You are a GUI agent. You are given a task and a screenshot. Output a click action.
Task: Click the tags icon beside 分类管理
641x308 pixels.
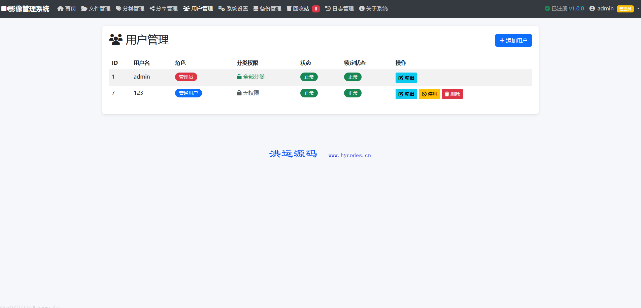pyautogui.click(x=119, y=8)
